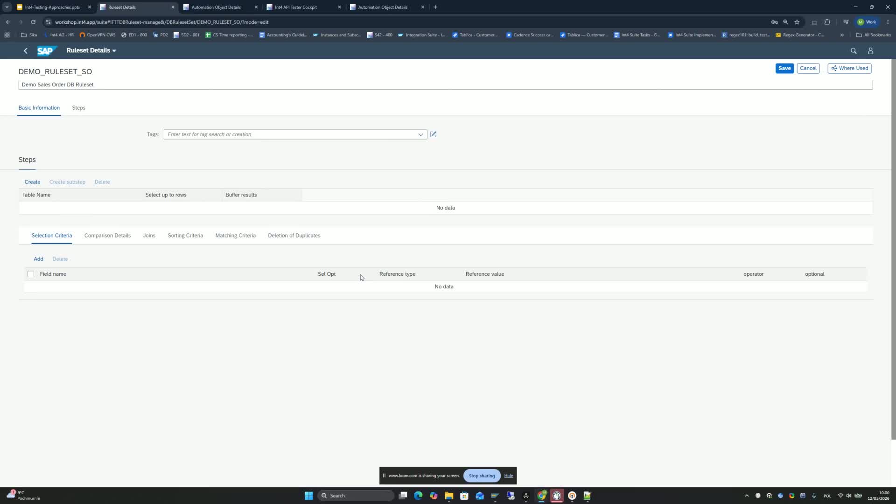Image resolution: width=896 pixels, height=504 pixels.
Task: Open Task View from the taskbar
Action: pos(403,496)
